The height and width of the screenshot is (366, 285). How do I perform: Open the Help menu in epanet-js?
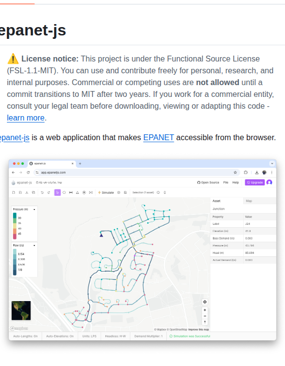(235, 183)
